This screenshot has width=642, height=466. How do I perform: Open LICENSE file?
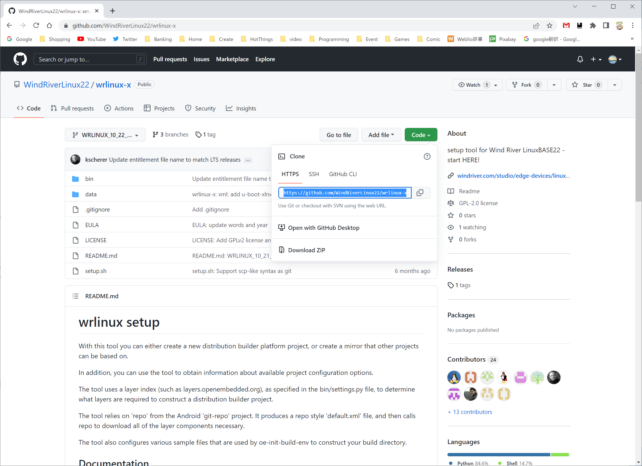[96, 240]
